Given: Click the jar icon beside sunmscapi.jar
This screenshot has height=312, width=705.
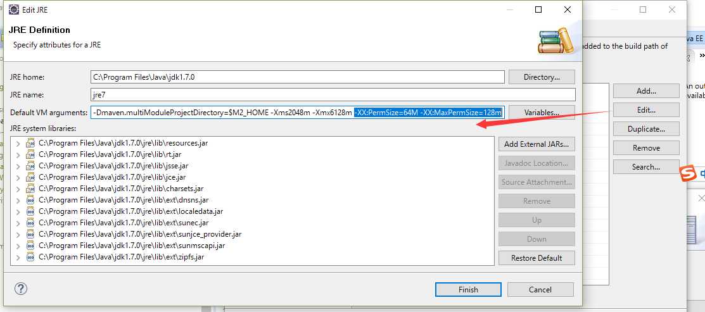Looking at the screenshot, I should tap(30, 246).
